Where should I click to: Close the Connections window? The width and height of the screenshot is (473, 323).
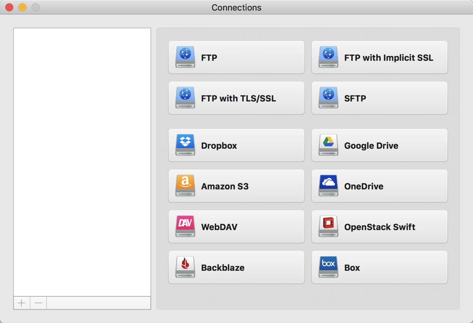tap(9, 7)
